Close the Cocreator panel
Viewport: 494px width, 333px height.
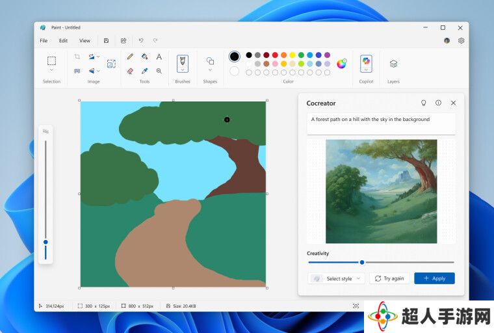point(453,103)
